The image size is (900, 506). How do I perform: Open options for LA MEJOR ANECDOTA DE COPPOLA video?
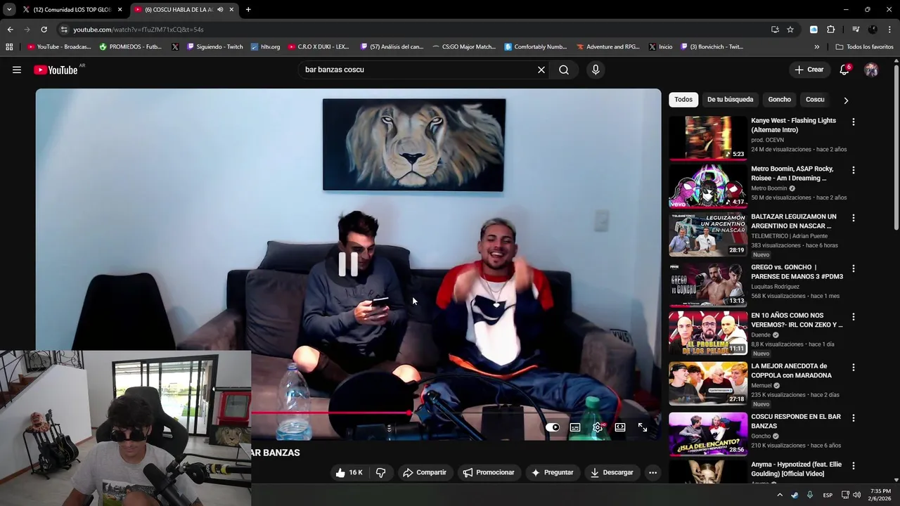[854, 367]
